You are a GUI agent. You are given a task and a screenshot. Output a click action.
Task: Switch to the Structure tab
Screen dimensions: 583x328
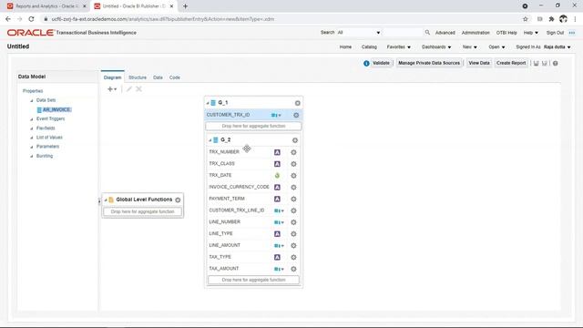coord(138,77)
